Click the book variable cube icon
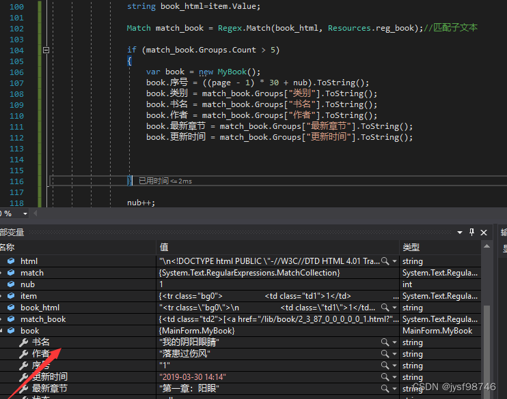 [11, 331]
